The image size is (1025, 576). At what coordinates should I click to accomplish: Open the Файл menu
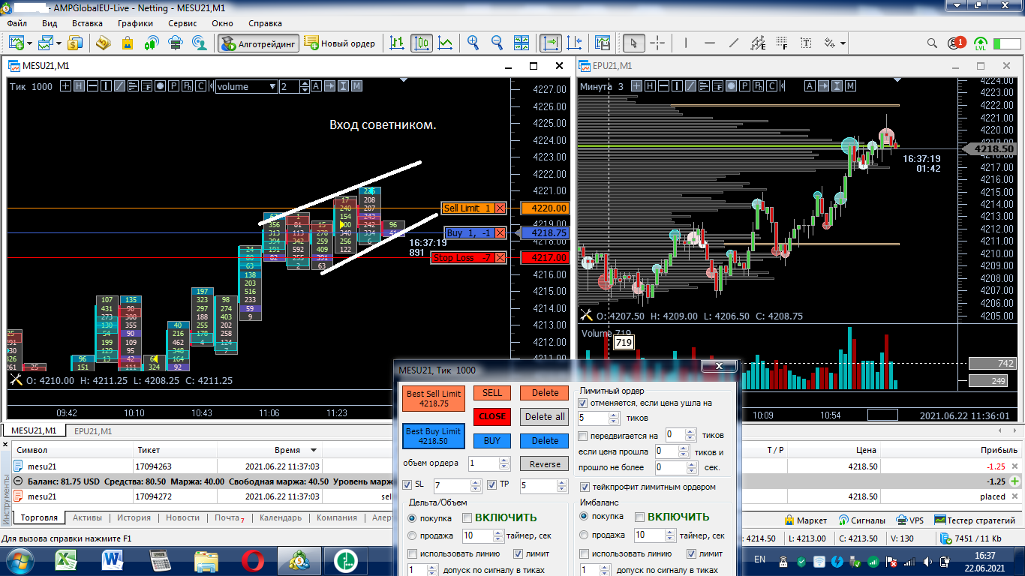point(17,23)
